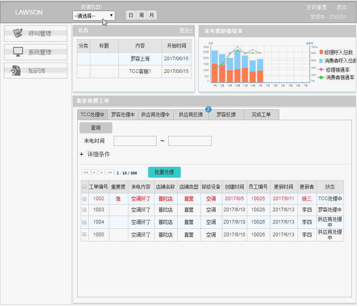Go to previous page arrow <
The height and width of the screenshot is (306, 357).
coord(94,172)
